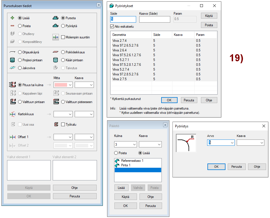This screenshot has width=270, height=218.
Task: Enable the Molempiin suuntiin checkbox
Action: tap(63, 37)
